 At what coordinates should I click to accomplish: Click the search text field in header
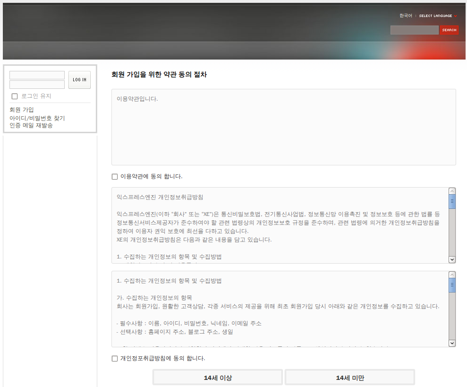(x=414, y=30)
